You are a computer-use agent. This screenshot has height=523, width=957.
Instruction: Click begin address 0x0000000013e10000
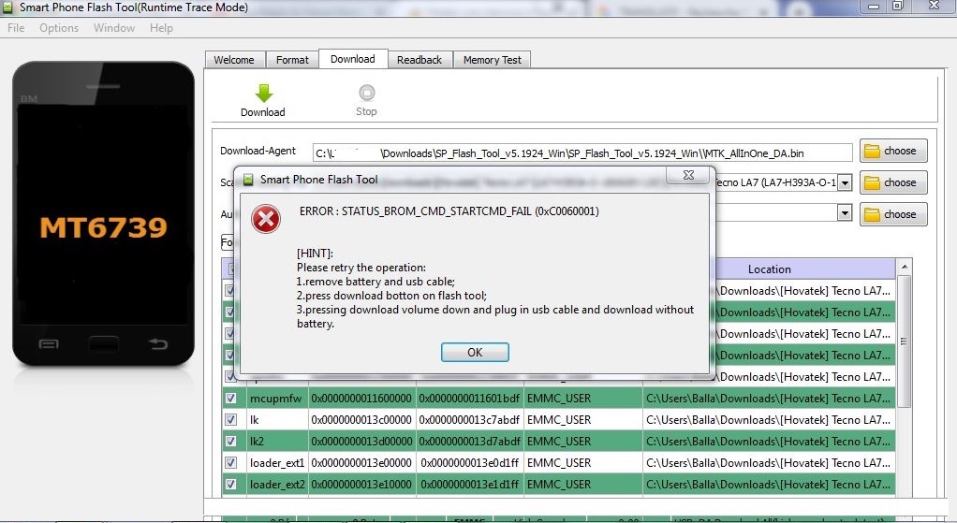click(x=361, y=484)
